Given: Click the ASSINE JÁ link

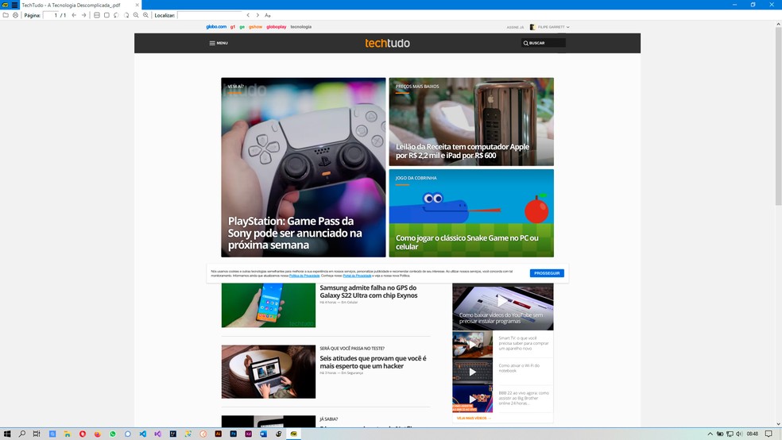Looking at the screenshot, I should click(x=515, y=28).
